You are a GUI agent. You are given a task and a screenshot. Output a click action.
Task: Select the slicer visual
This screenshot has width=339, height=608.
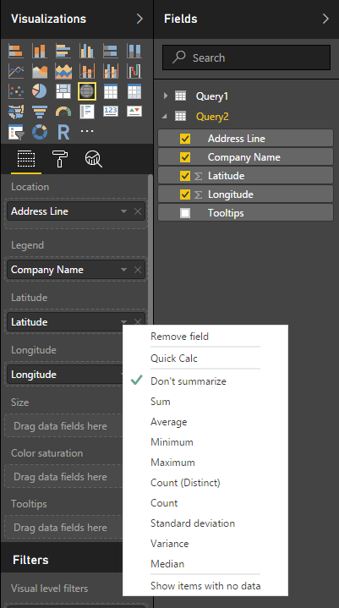pos(16,132)
